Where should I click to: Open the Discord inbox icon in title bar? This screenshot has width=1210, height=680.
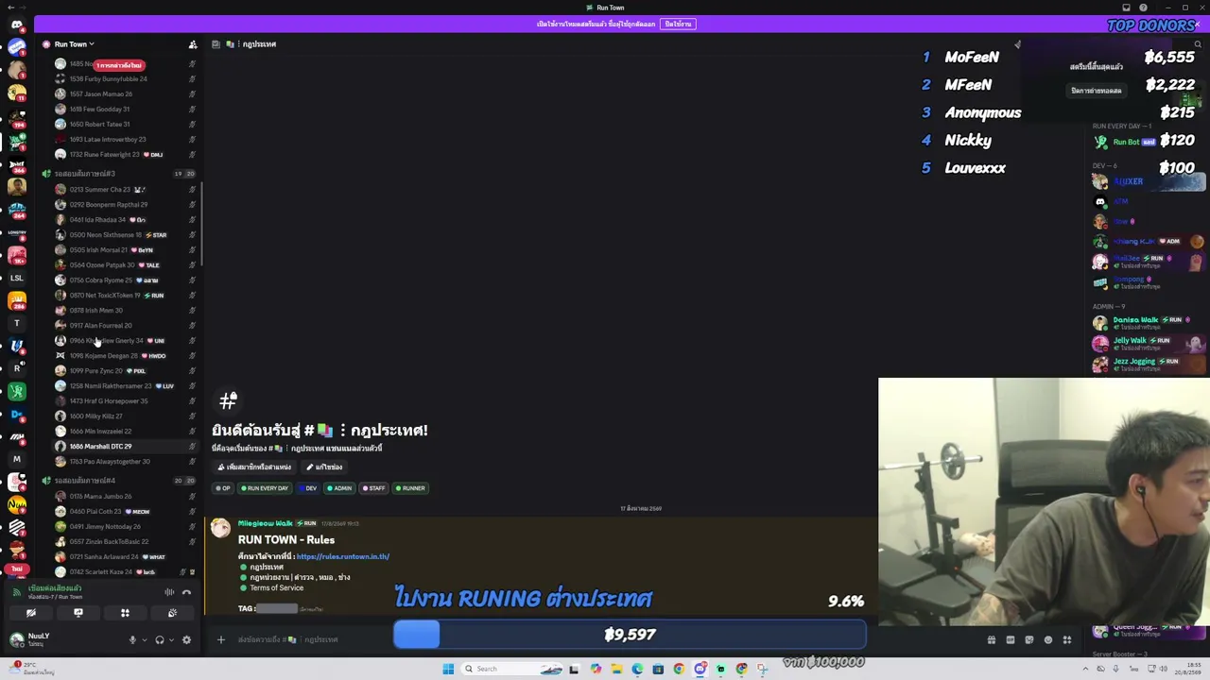coord(1127,8)
